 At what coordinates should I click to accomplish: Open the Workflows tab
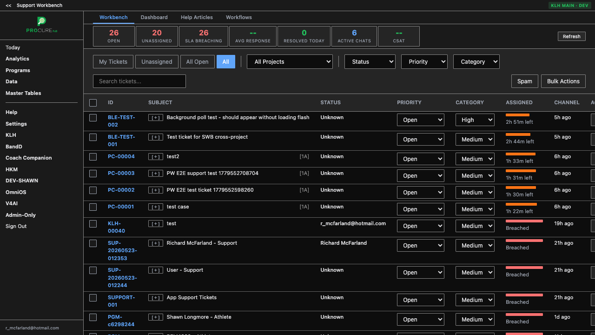click(239, 17)
